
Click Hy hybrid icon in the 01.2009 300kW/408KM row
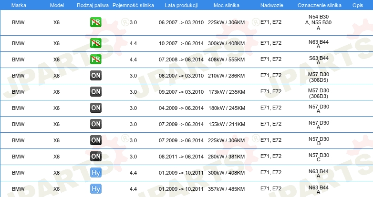95,173
